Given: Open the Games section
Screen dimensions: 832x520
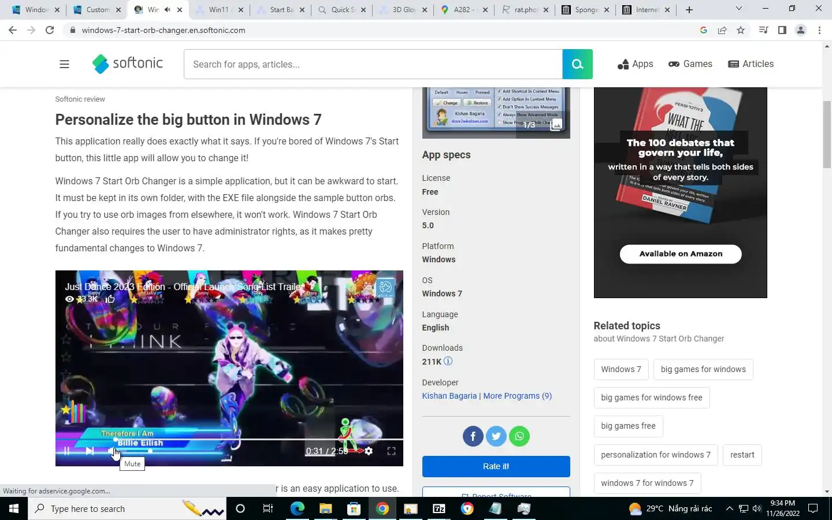Looking at the screenshot, I should point(690,64).
